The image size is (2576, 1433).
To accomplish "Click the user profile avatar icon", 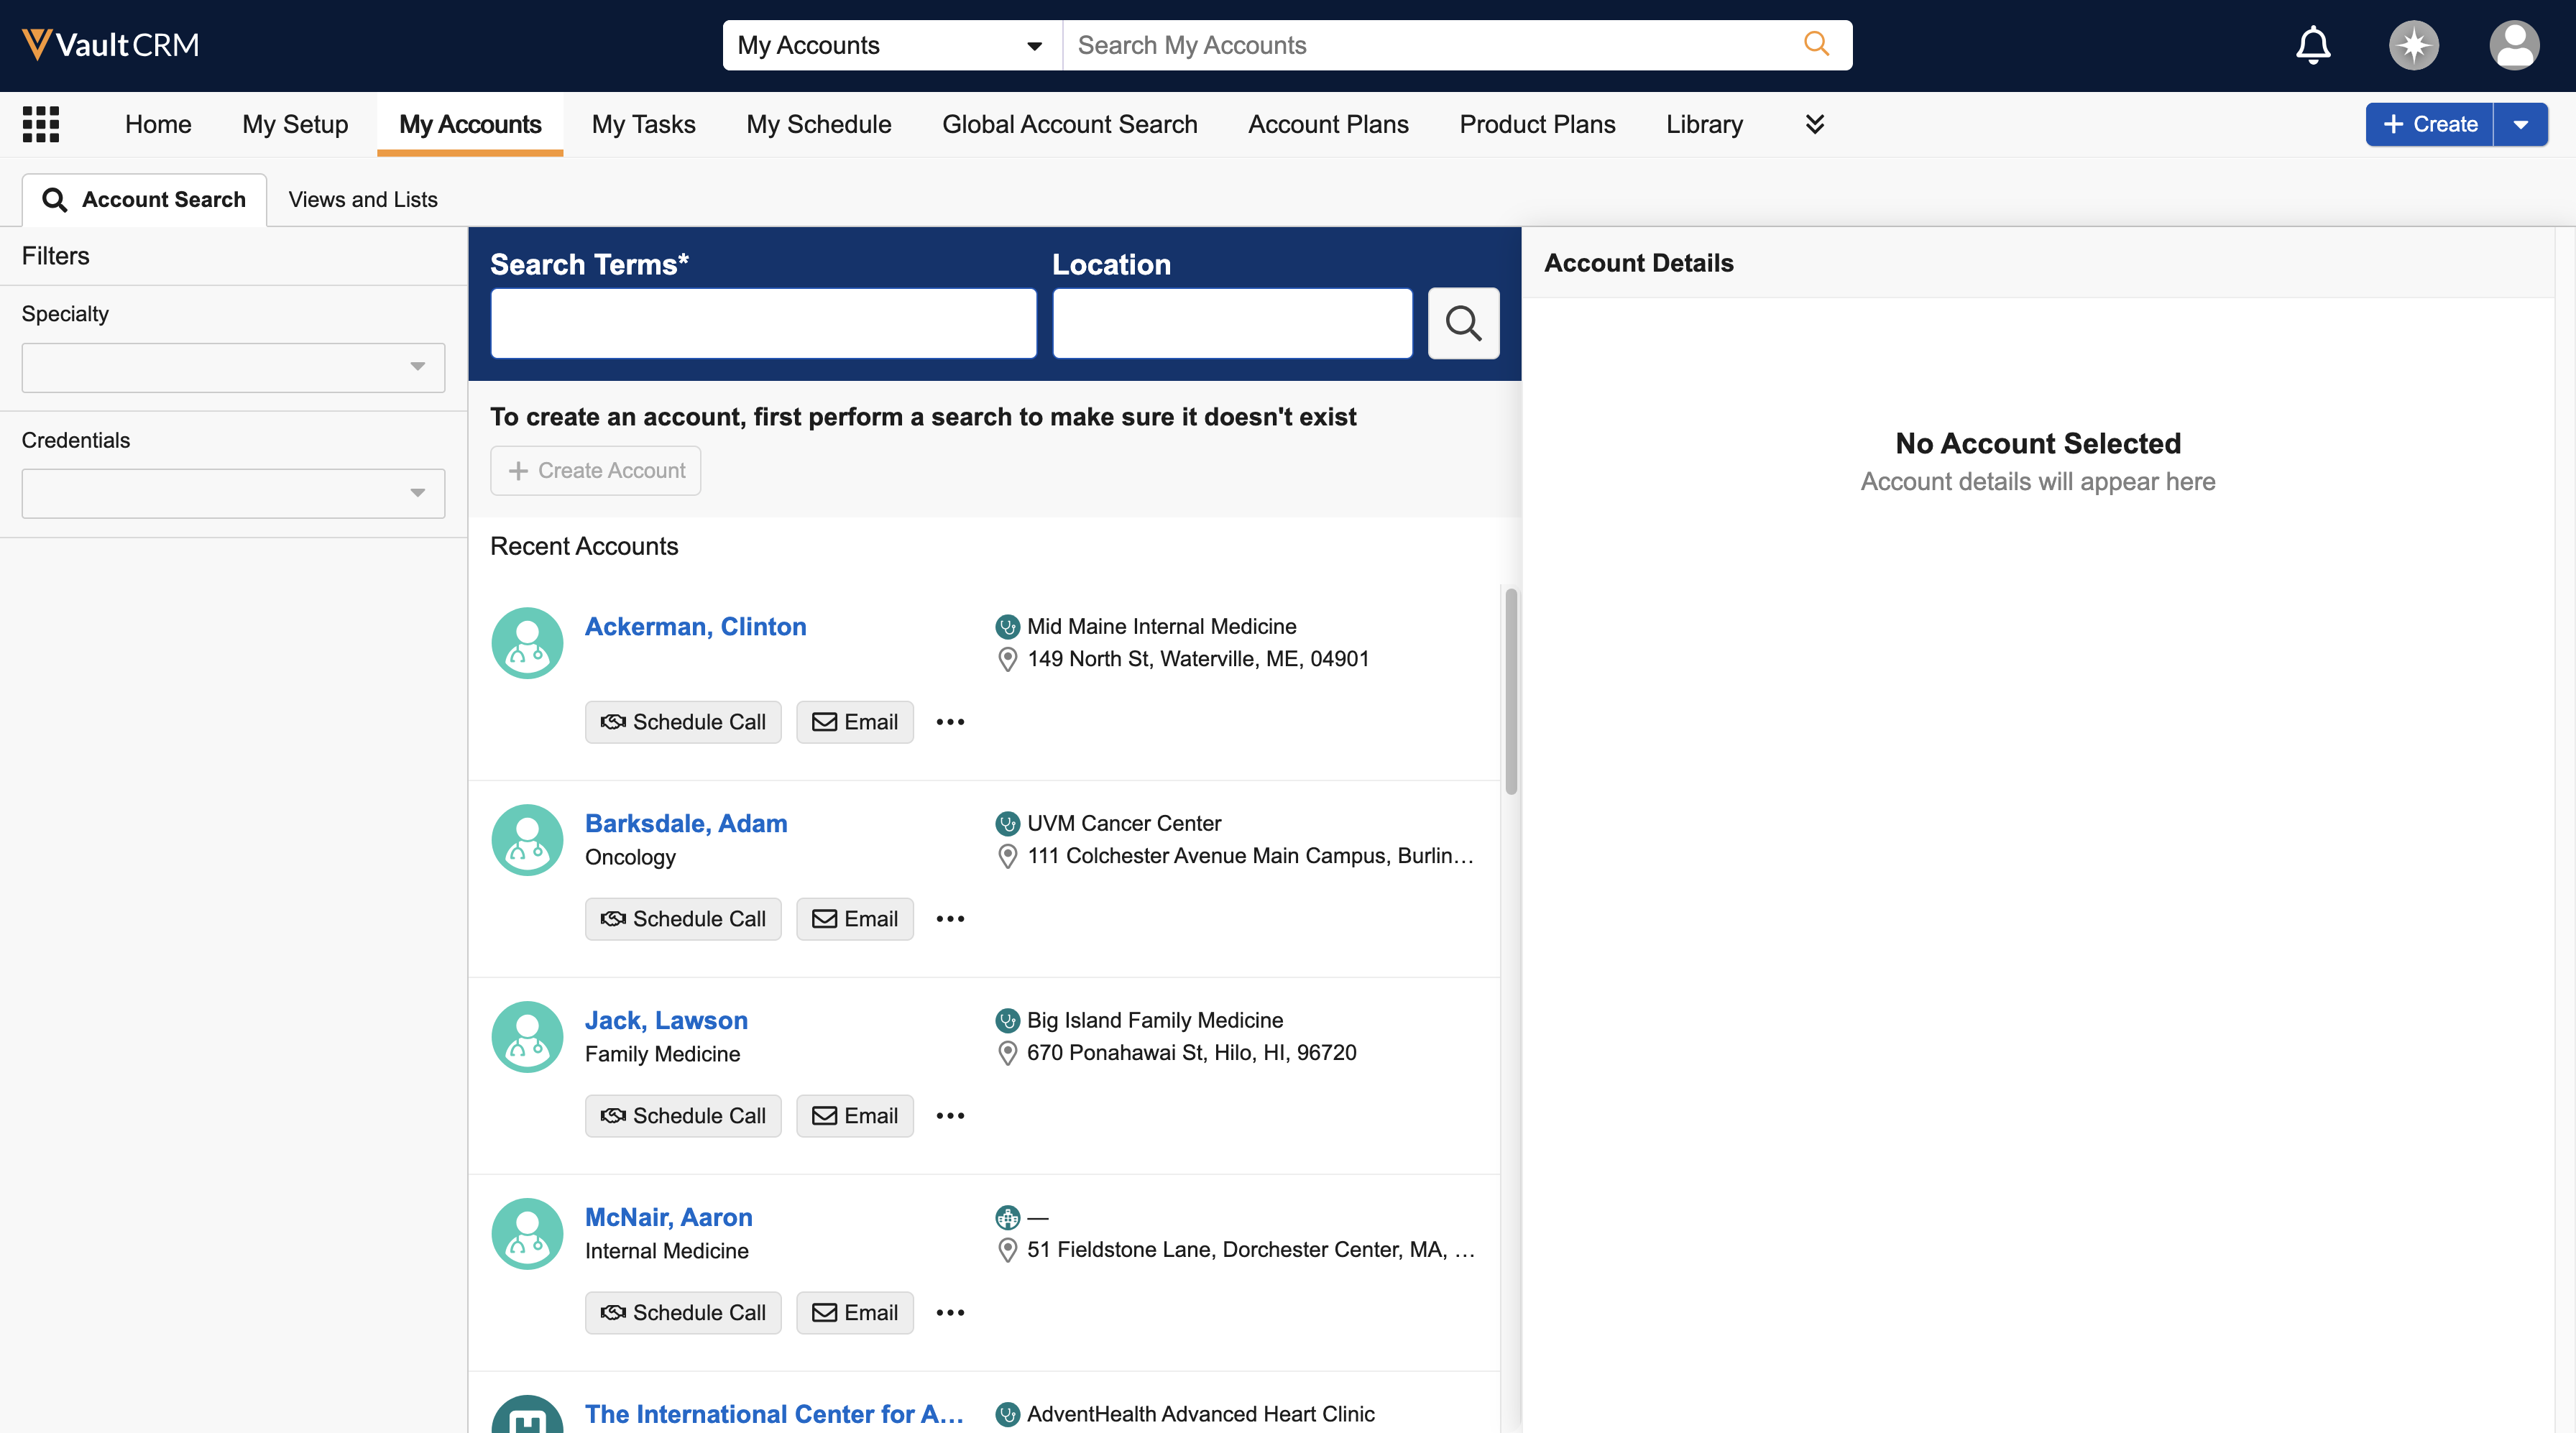I will point(2513,45).
